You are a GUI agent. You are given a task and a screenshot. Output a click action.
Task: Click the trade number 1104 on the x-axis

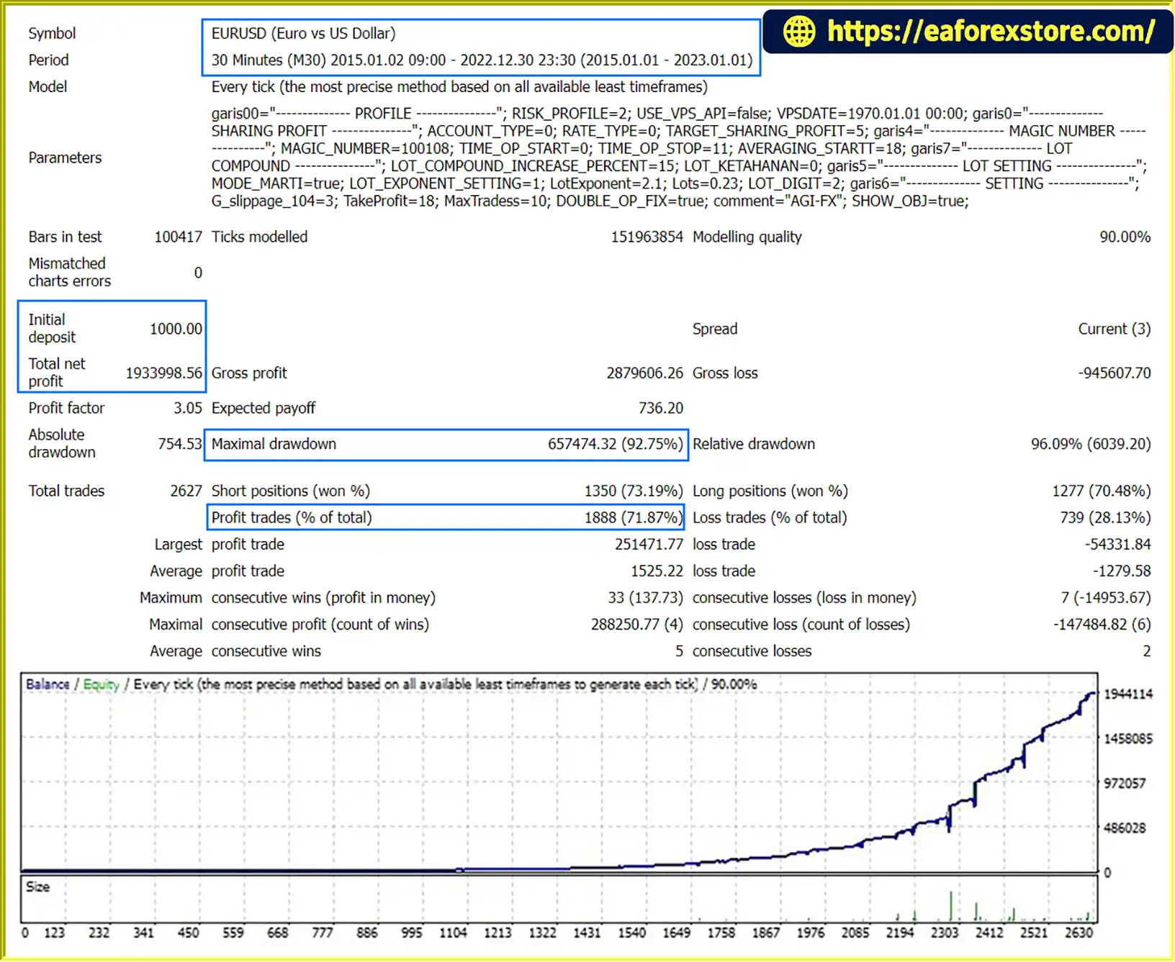[452, 932]
